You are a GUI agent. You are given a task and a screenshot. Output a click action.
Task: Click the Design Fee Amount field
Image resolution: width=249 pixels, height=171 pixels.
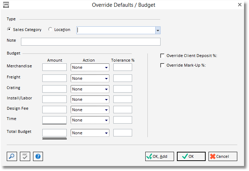point(54,109)
